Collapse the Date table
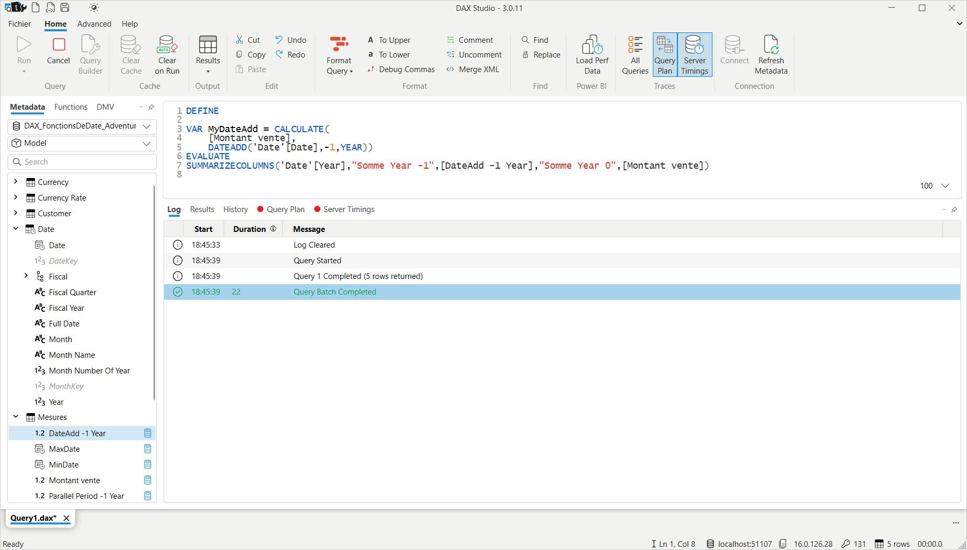 coord(16,229)
